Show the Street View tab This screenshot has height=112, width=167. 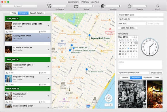147,78
